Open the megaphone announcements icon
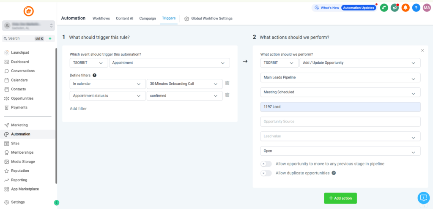 395,8
